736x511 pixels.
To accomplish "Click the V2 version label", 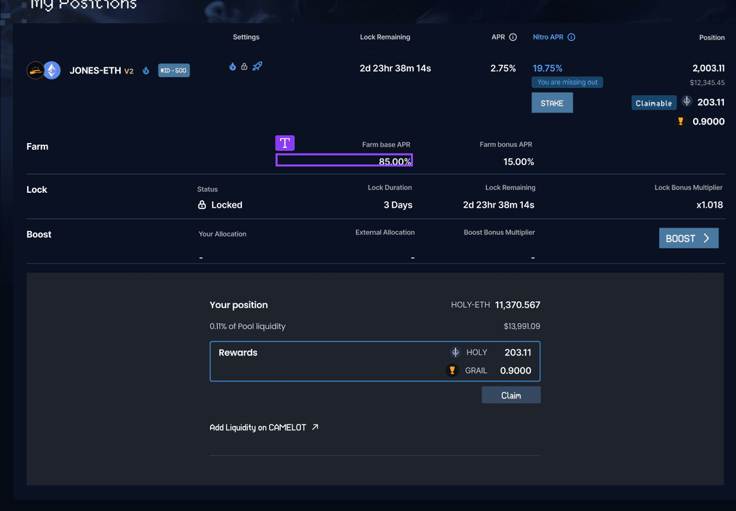I will pos(129,72).
